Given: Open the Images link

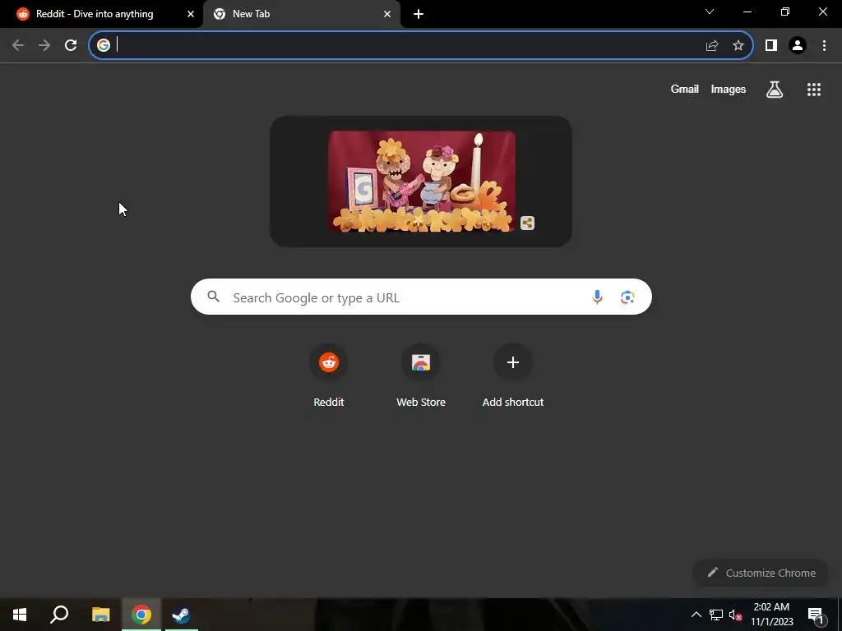Looking at the screenshot, I should [x=729, y=89].
